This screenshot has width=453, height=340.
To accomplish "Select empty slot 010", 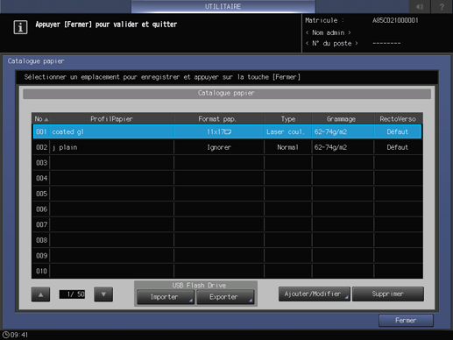I will click(x=227, y=271).
